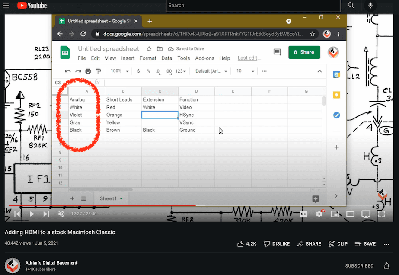Screen dimensions: 399x275
Task: Reload the page in the Chrome window
Action: pos(83,34)
